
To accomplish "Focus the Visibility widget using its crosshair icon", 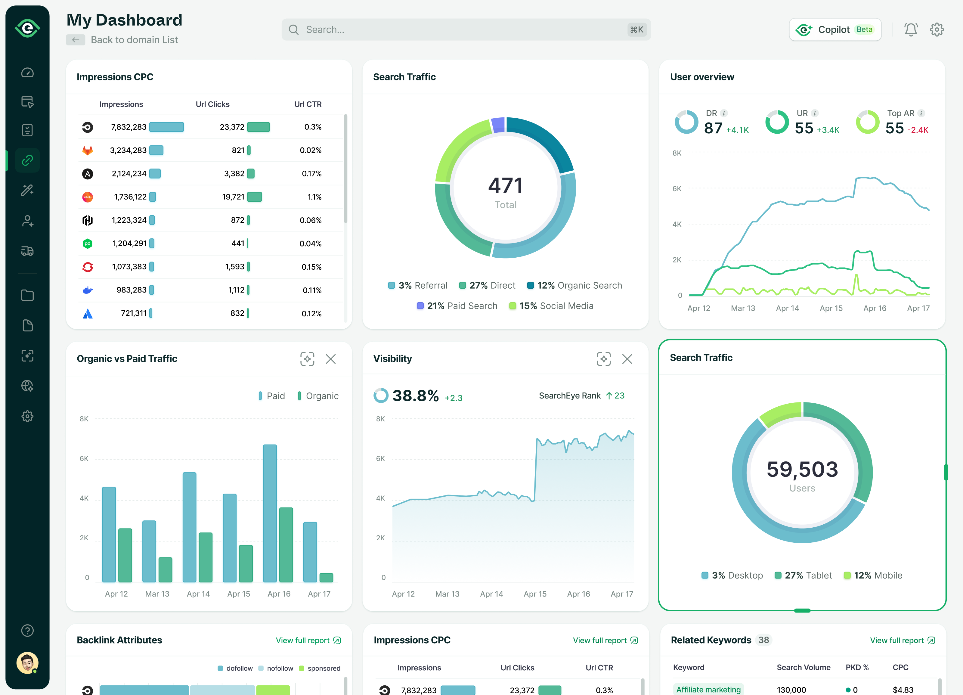I will pos(604,359).
